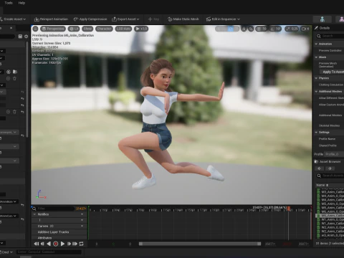Screen dimensions: 344x258
Task: Toggle scale snapping value 0.25
Action: click(x=292, y=29)
